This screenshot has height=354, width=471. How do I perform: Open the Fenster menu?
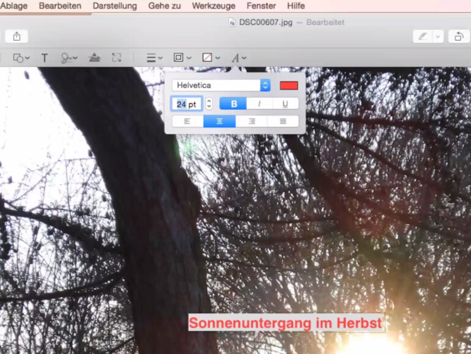coord(261,6)
